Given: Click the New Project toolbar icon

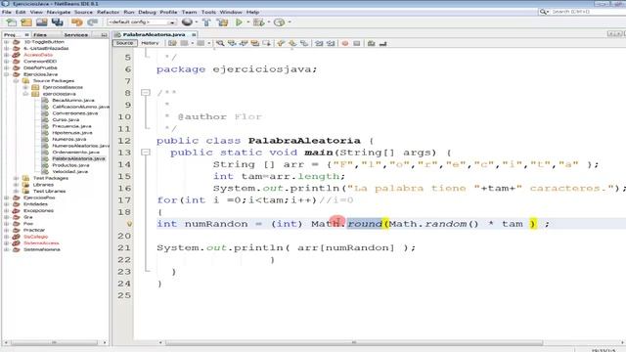Looking at the screenshot, I should [26, 22].
